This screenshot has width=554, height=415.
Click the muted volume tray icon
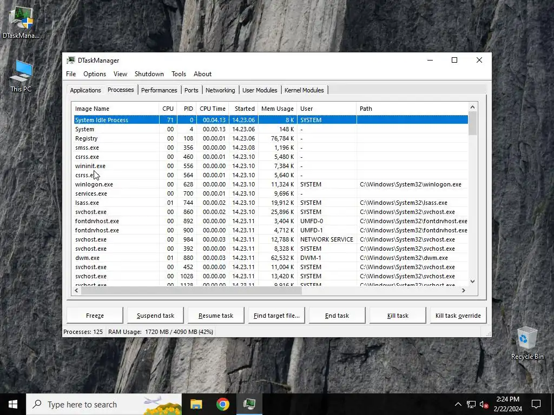tap(484, 404)
